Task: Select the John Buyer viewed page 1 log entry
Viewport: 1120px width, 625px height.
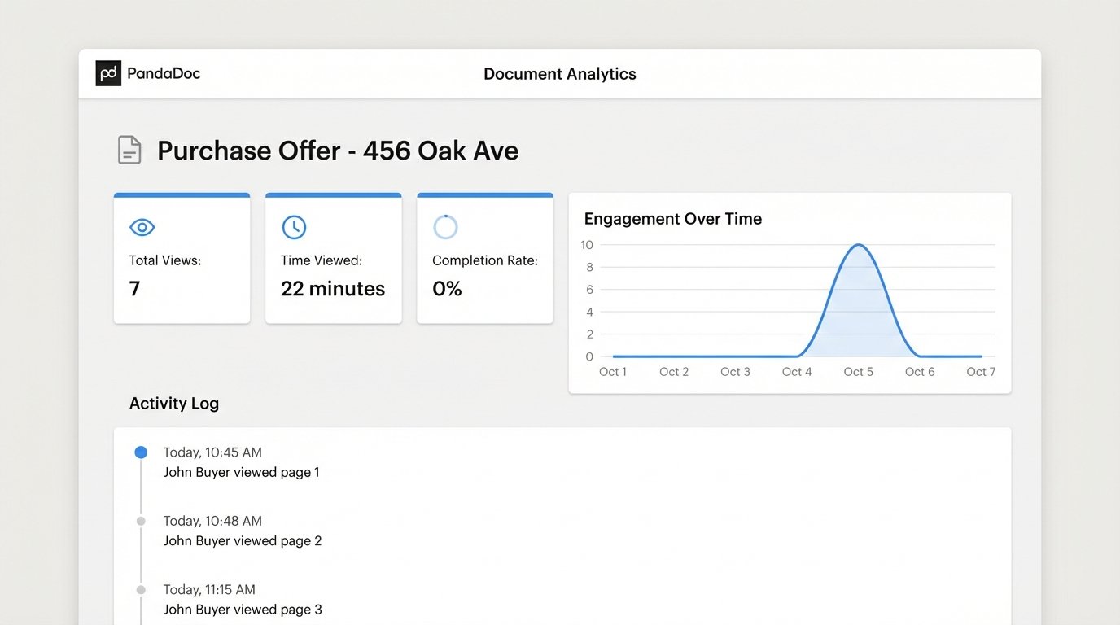Action: [242, 471]
